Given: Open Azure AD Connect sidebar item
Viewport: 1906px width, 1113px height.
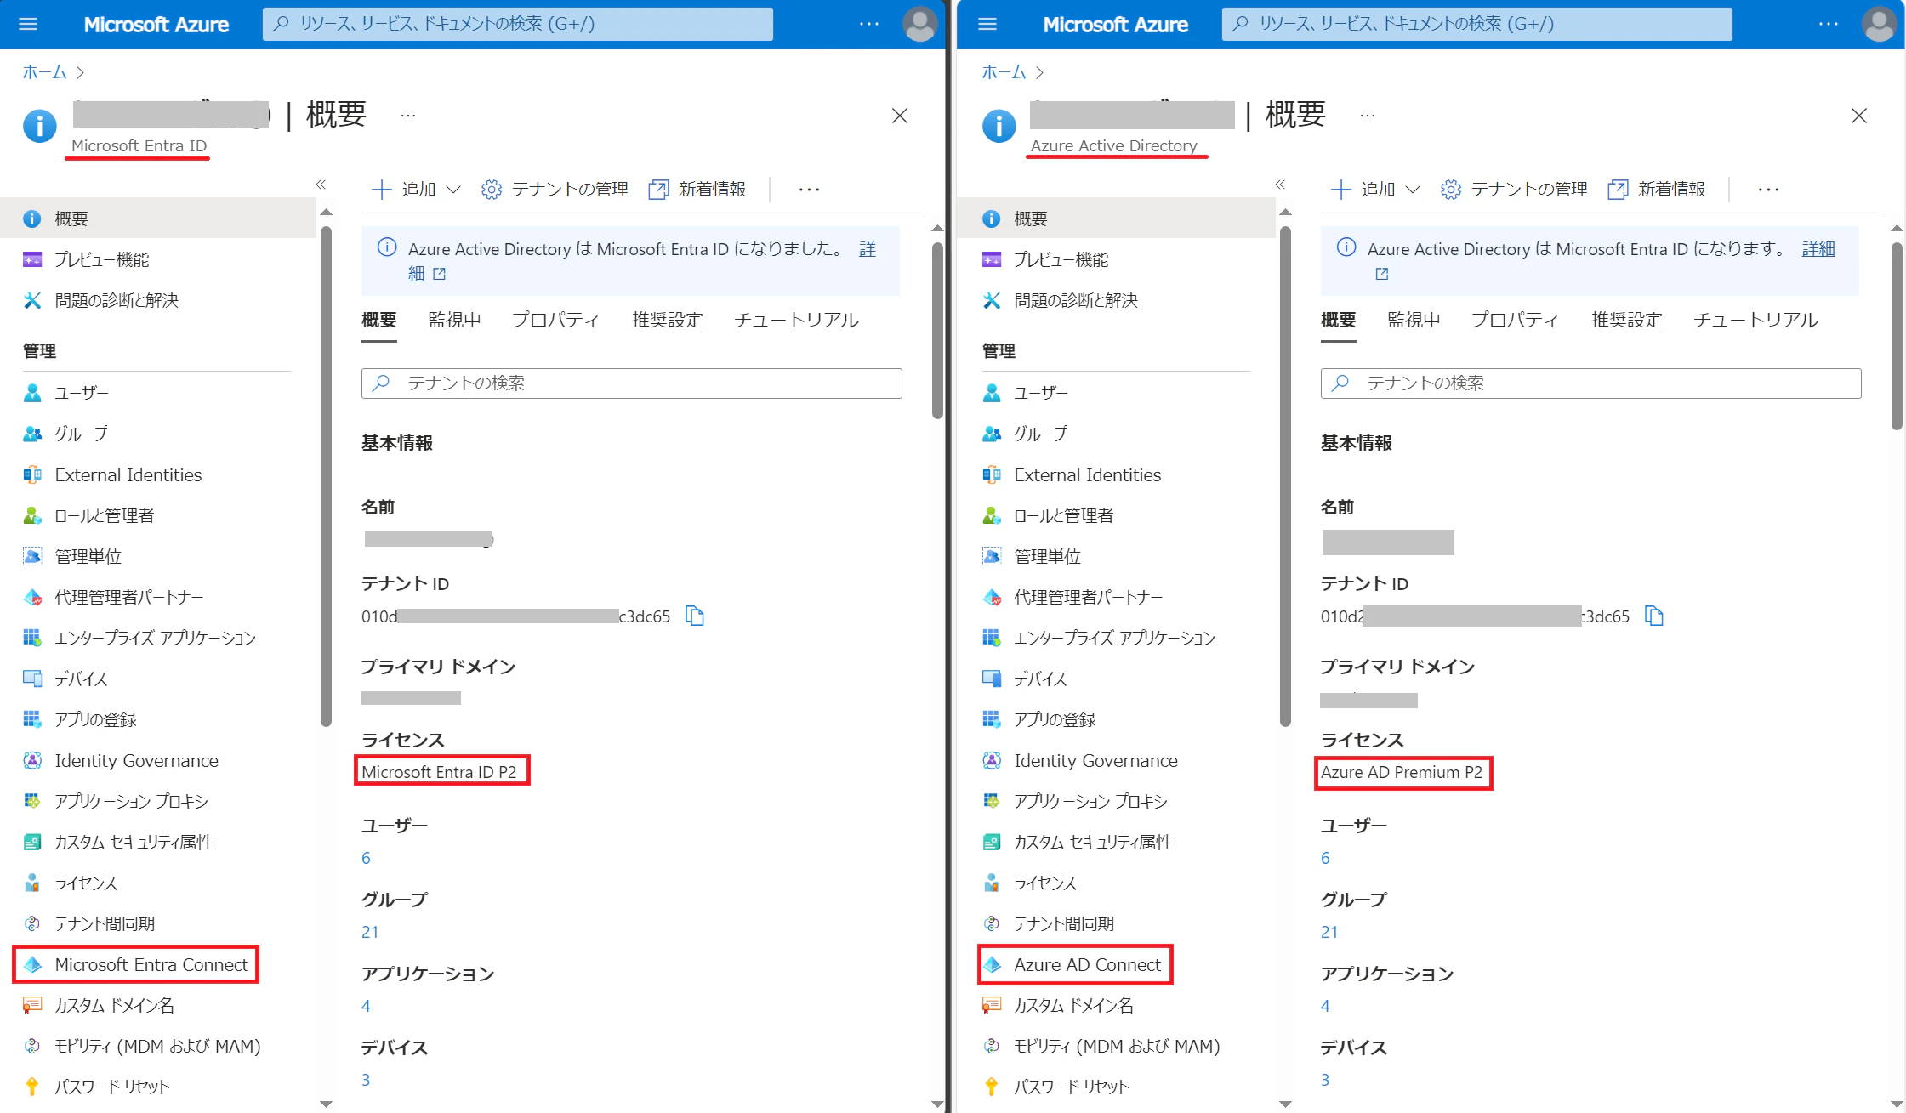Looking at the screenshot, I should (1086, 964).
